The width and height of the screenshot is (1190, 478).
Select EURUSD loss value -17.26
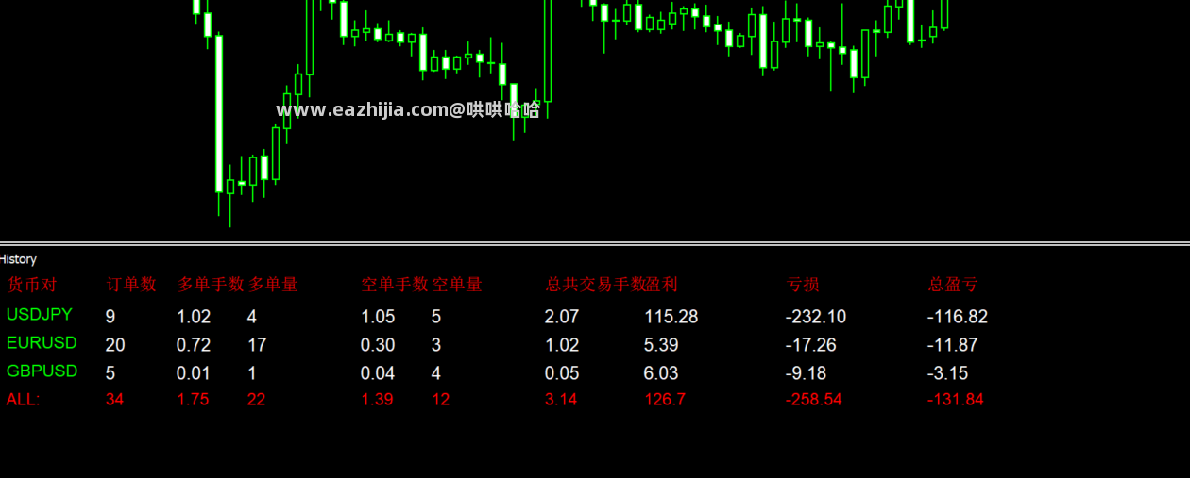[x=811, y=345]
